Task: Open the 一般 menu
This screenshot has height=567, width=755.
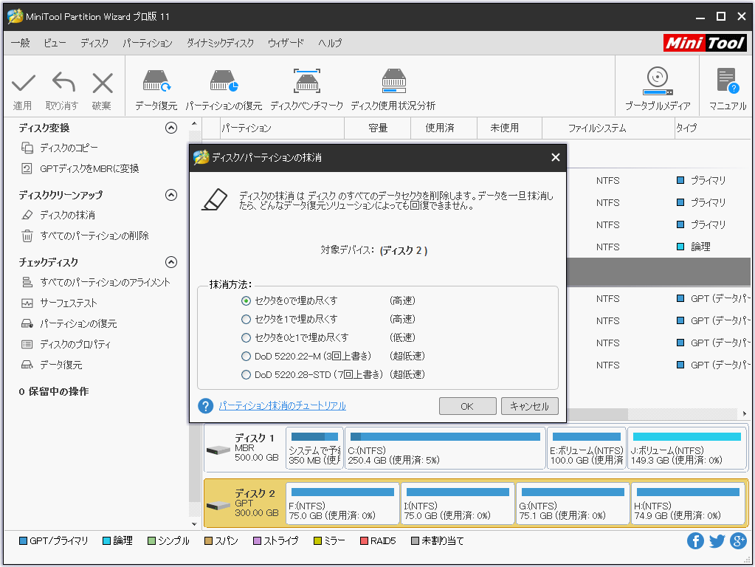Action: click(20, 43)
